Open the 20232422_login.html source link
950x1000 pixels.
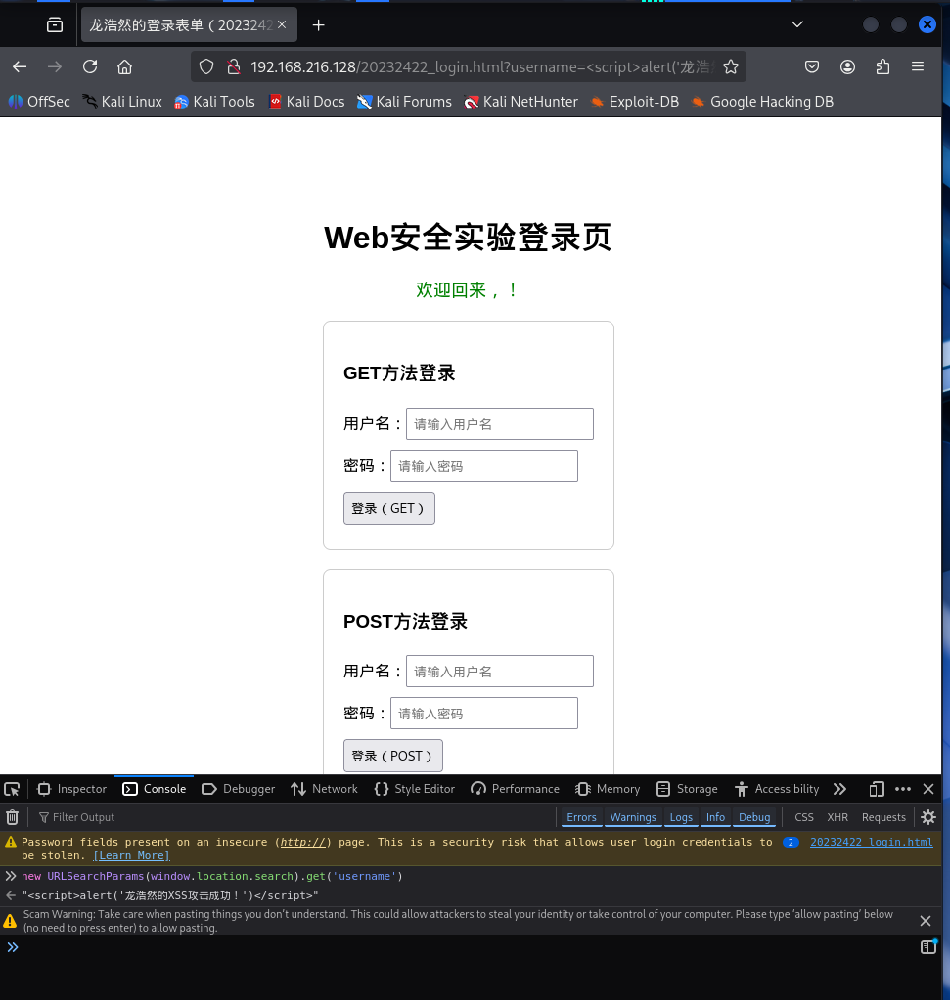click(872, 842)
